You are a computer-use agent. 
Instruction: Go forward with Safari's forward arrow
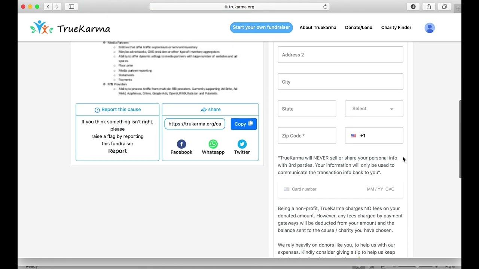[x=57, y=7]
